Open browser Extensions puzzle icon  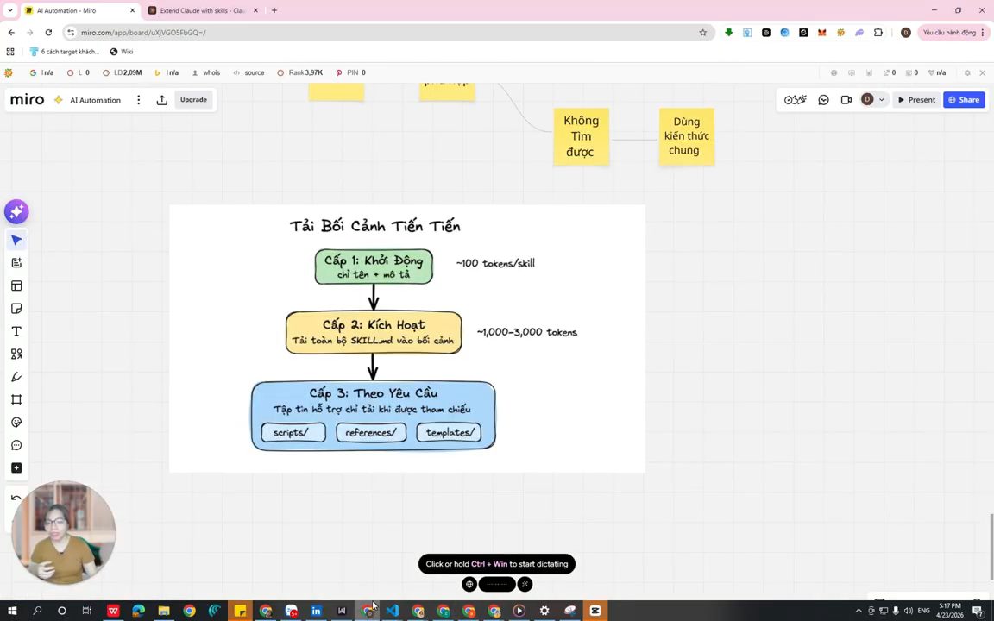pyautogui.click(x=878, y=32)
